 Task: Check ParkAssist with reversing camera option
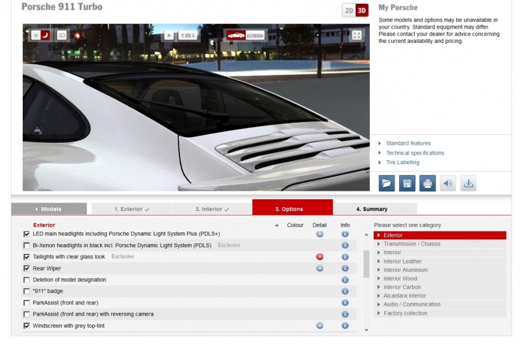(x=27, y=314)
